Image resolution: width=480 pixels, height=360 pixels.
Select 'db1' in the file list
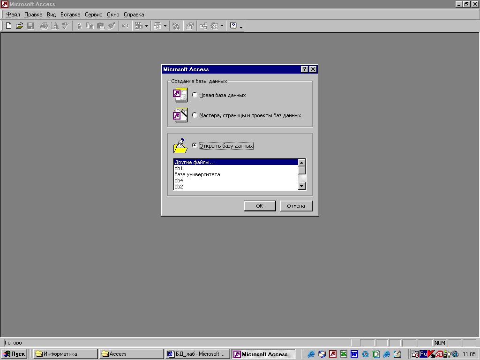pyautogui.click(x=236, y=168)
